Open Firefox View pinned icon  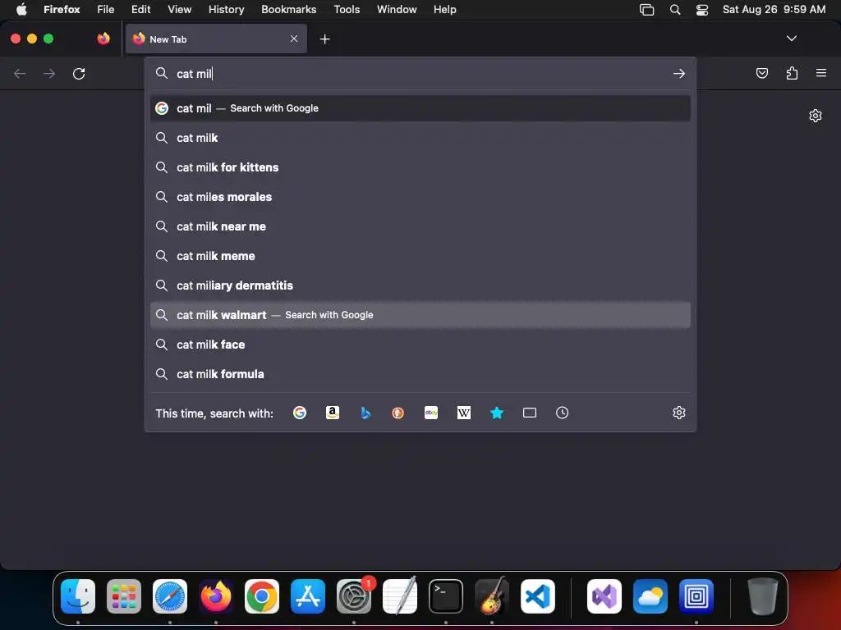103,39
